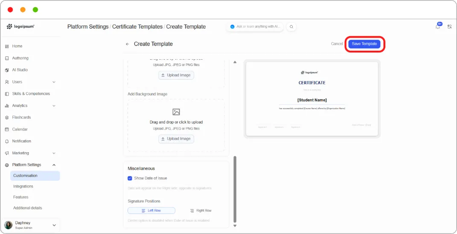Click the CERTIFICATE heading in preview
This screenshot has width=457, height=234.
click(x=312, y=83)
